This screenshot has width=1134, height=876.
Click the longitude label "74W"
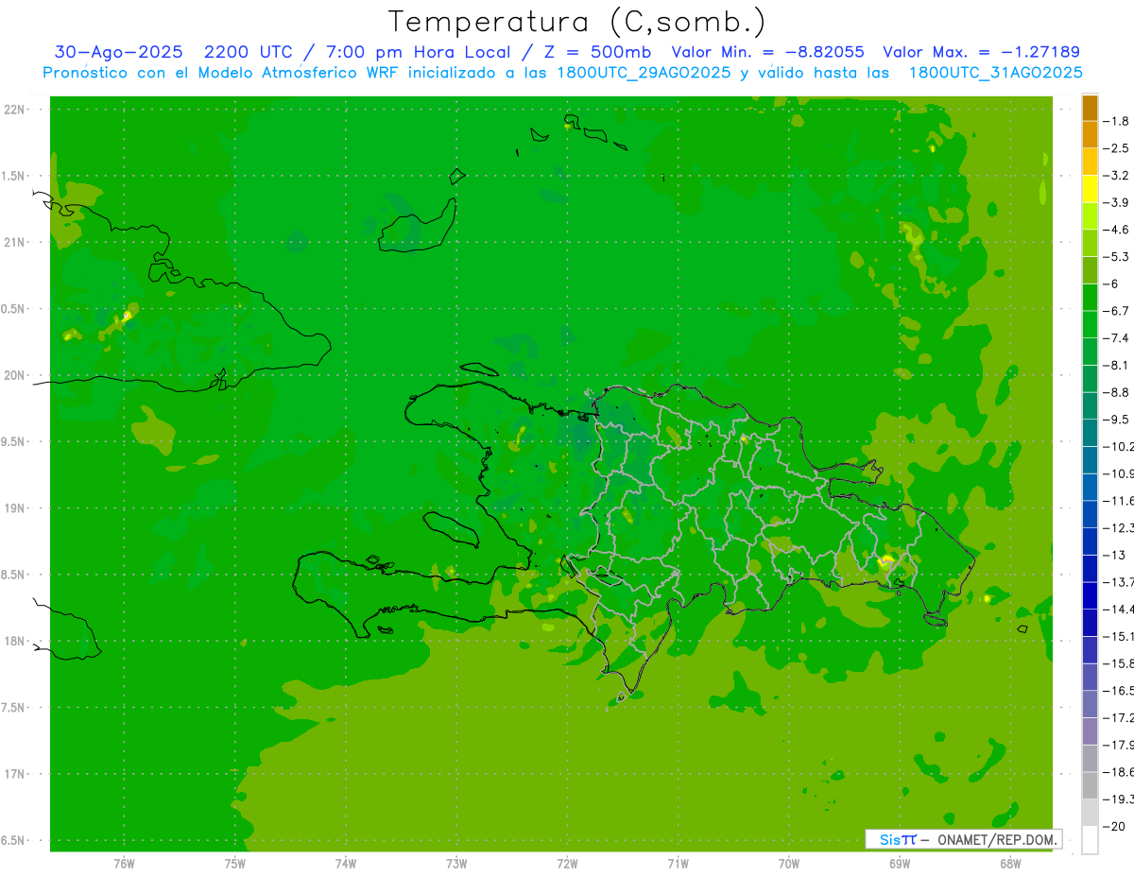(345, 864)
